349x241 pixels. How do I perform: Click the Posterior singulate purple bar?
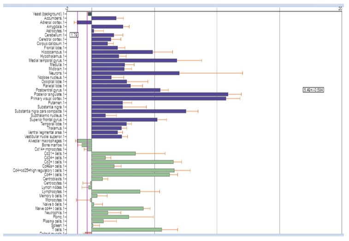coord(160,94)
